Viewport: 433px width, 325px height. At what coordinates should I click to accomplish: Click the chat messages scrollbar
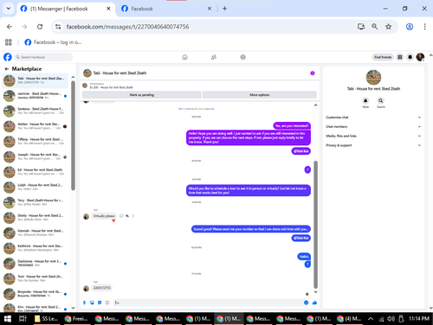click(315, 225)
